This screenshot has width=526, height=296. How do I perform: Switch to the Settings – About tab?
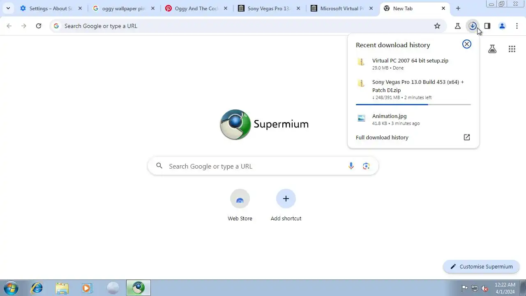pyautogui.click(x=51, y=8)
